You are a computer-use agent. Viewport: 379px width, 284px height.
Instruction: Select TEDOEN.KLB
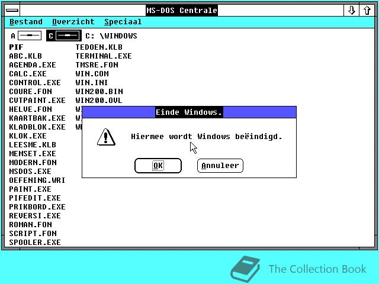[99, 47]
